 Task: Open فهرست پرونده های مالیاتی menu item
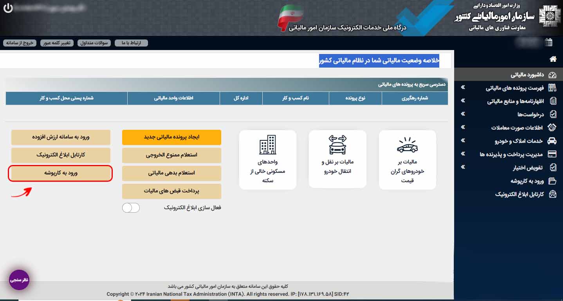click(515, 88)
